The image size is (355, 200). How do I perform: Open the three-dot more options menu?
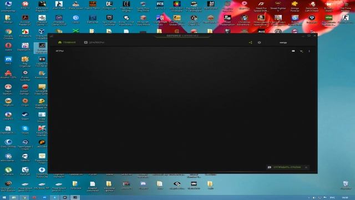point(310,51)
